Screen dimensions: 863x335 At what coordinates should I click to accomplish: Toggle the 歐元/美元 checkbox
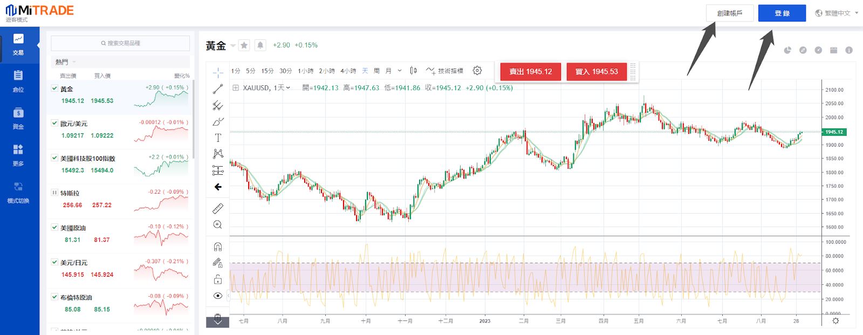click(54, 123)
